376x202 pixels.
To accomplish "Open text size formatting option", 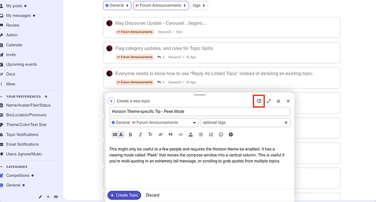I will tap(150, 134).
